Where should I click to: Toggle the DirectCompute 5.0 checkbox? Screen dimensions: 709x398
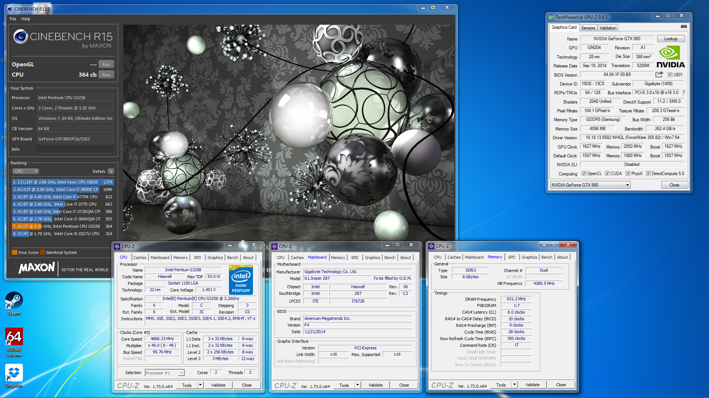[x=648, y=174]
